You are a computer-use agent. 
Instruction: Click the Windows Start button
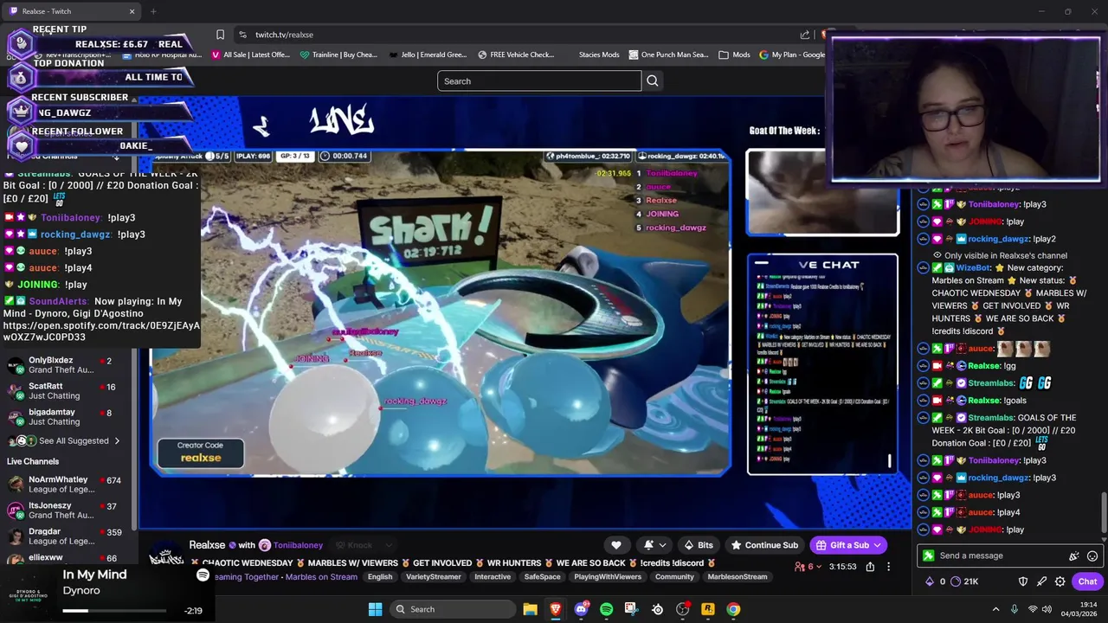(375, 609)
